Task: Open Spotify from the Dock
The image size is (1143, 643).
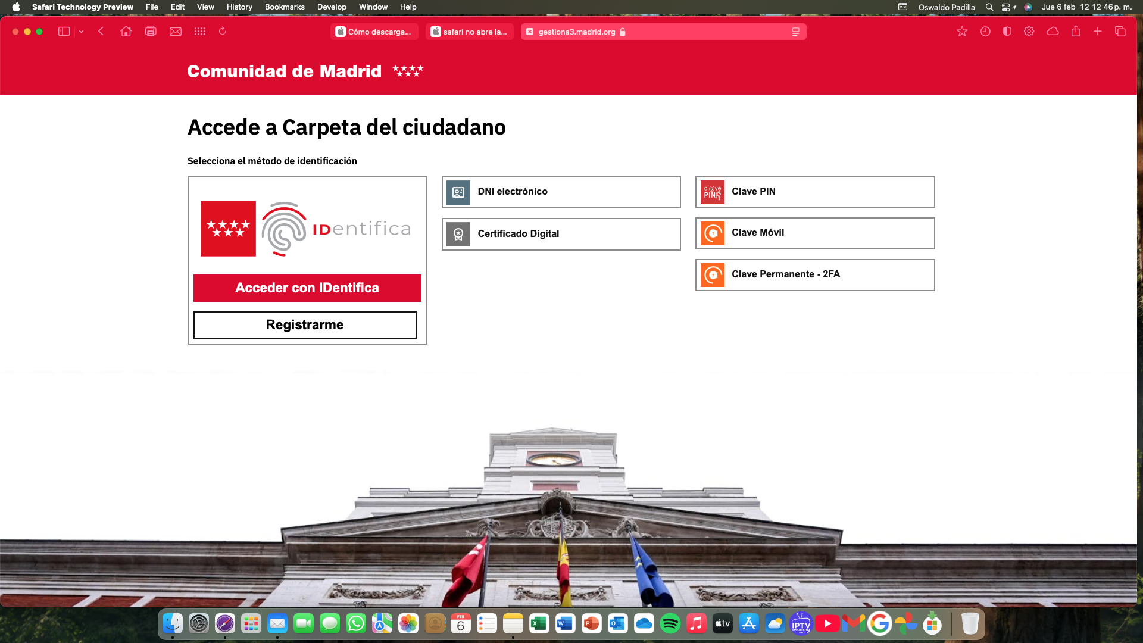Action: pyautogui.click(x=670, y=624)
